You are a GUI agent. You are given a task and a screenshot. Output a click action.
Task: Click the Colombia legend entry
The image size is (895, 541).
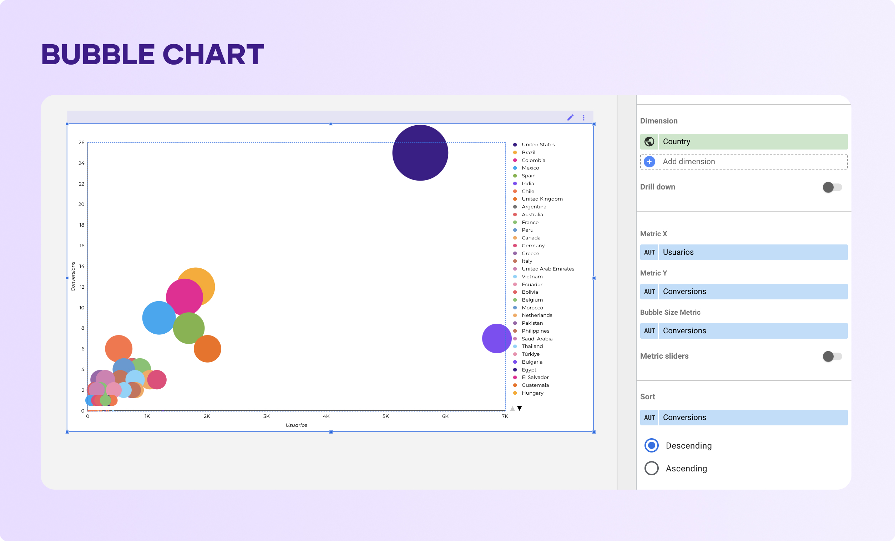529,160
